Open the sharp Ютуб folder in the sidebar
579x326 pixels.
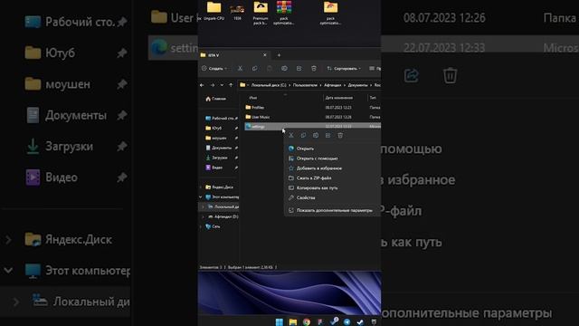[x=221, y=128]
